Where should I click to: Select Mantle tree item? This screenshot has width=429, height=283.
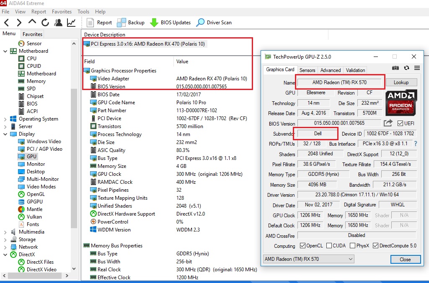(x=30, y=209)
